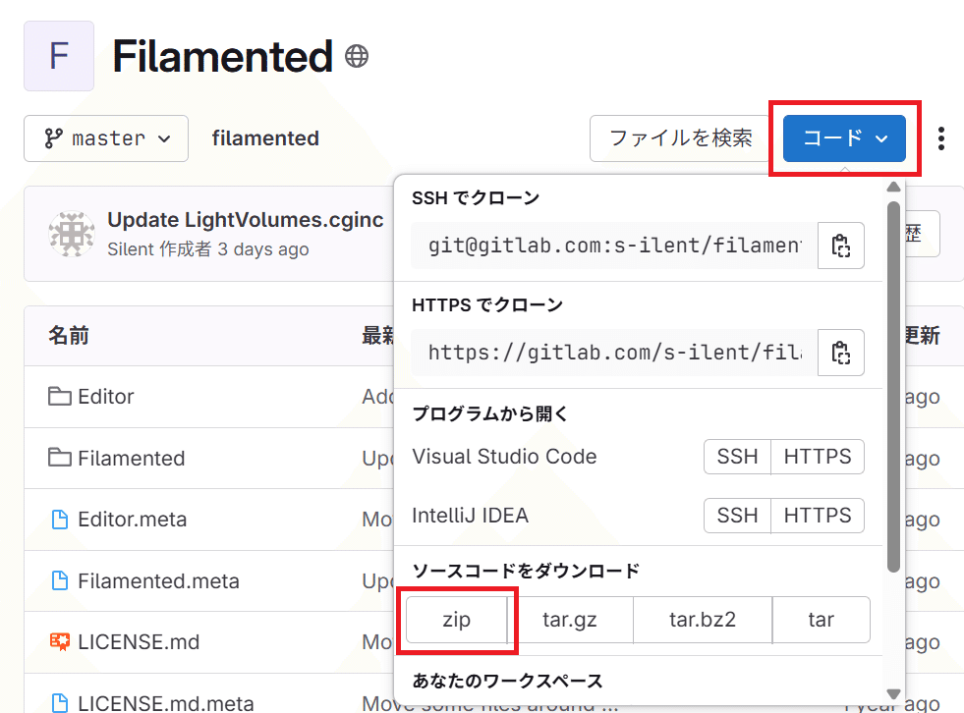Open the vertical ellipsis actions menu
964x713 pixels.
click(x=940, y=138)
